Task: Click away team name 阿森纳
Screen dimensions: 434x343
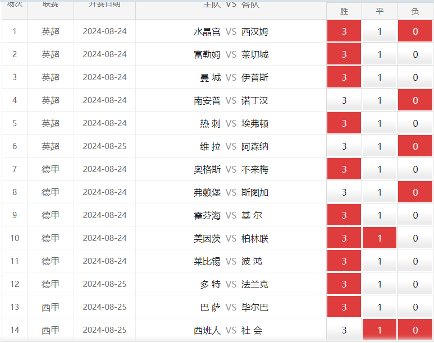Action: click(x=255, y=146)
